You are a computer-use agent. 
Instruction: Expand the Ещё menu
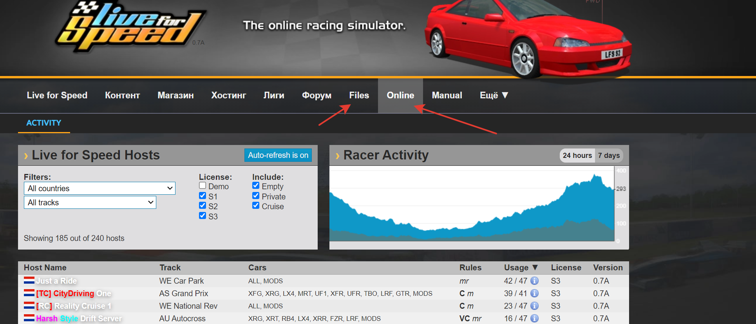[494, 95]
